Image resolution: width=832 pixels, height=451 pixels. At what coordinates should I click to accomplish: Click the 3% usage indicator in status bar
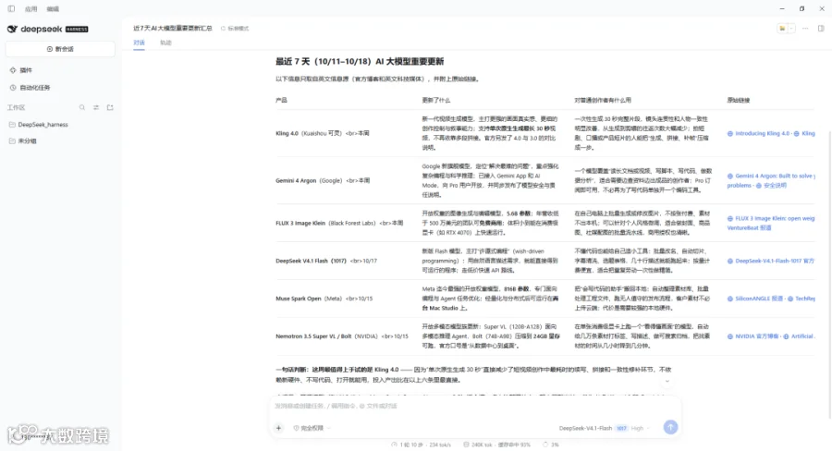pos(551,445)
